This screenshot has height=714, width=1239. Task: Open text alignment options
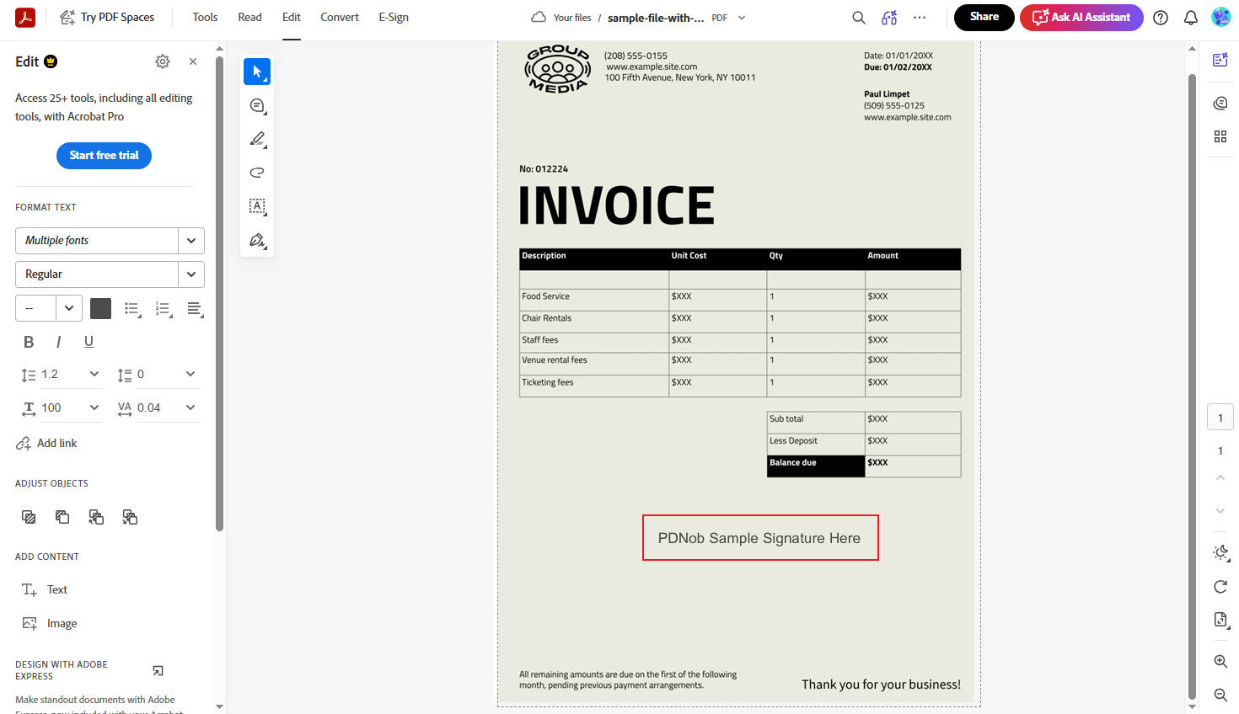(x=195, y=309)
